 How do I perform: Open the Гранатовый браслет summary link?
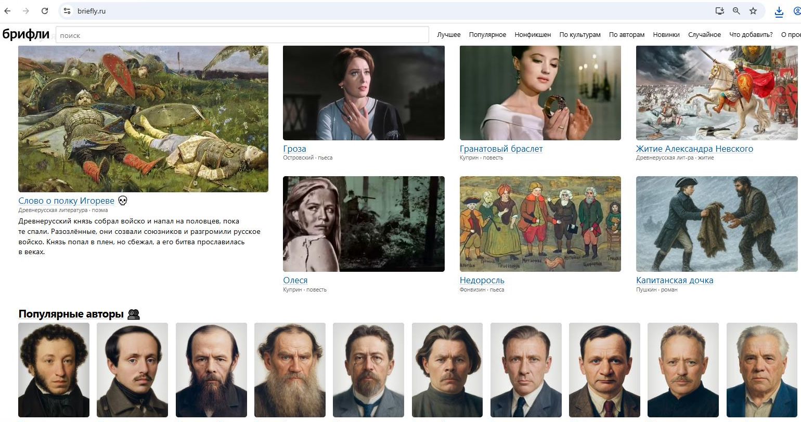(501, 149)
